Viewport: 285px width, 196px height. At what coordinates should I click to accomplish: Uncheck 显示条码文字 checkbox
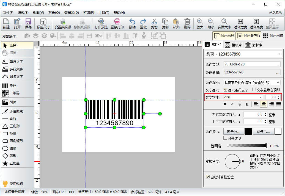point(225,90)
